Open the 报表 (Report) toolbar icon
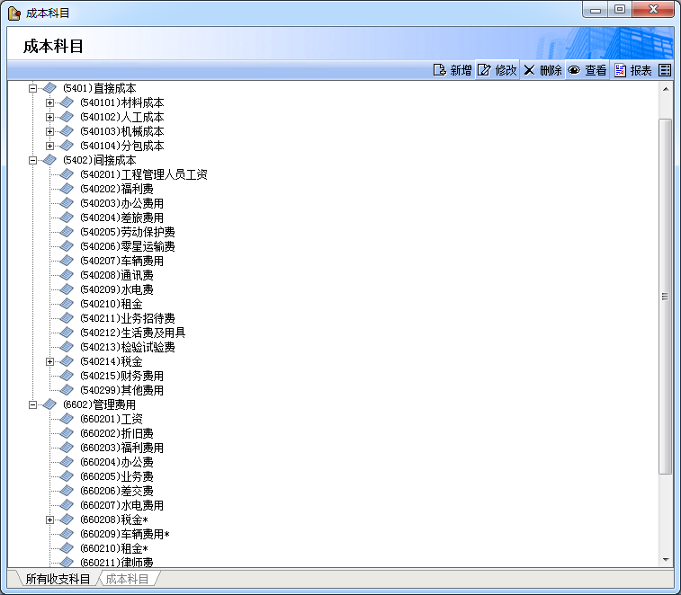The height and width of the screenshot is (595, 681). [x=621, y=70]
